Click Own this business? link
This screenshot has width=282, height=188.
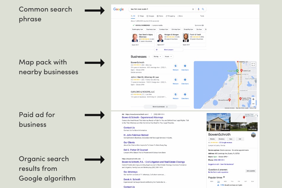point(227,164)
